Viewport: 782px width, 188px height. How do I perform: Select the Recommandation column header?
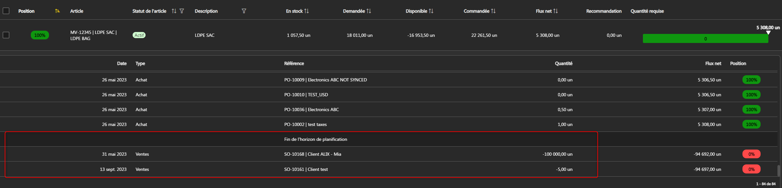tap(604, 11)
